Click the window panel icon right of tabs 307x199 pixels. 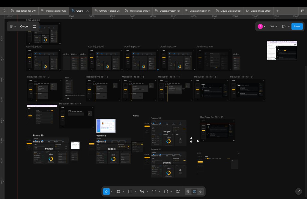[x=303, y=11]
